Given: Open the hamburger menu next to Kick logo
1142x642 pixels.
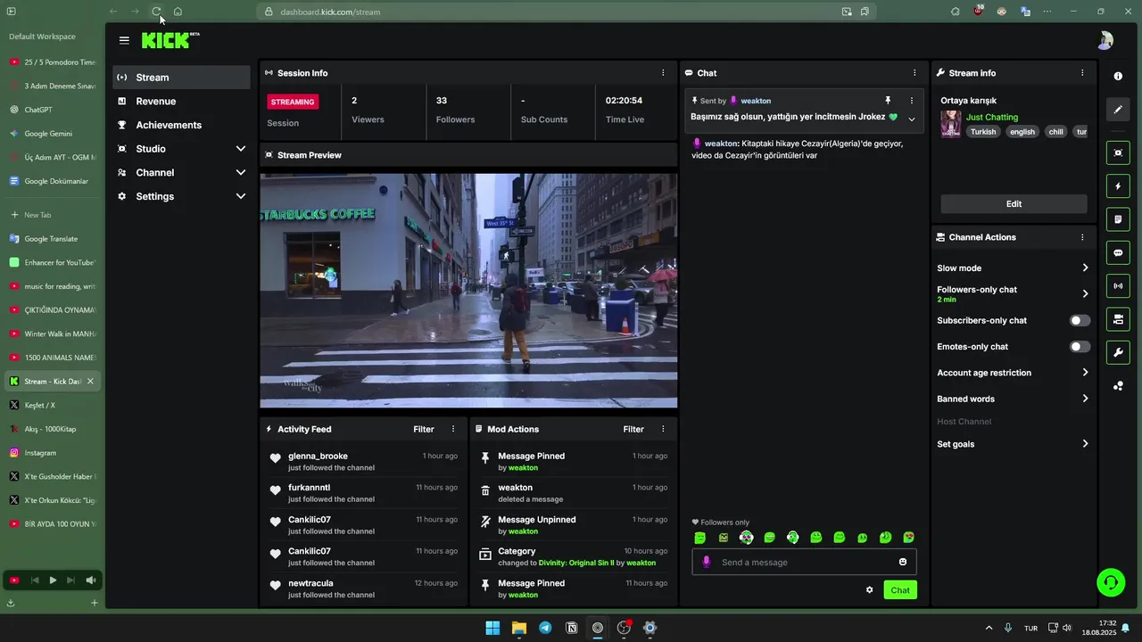Looking at the screenshot, I should point(124,40).
